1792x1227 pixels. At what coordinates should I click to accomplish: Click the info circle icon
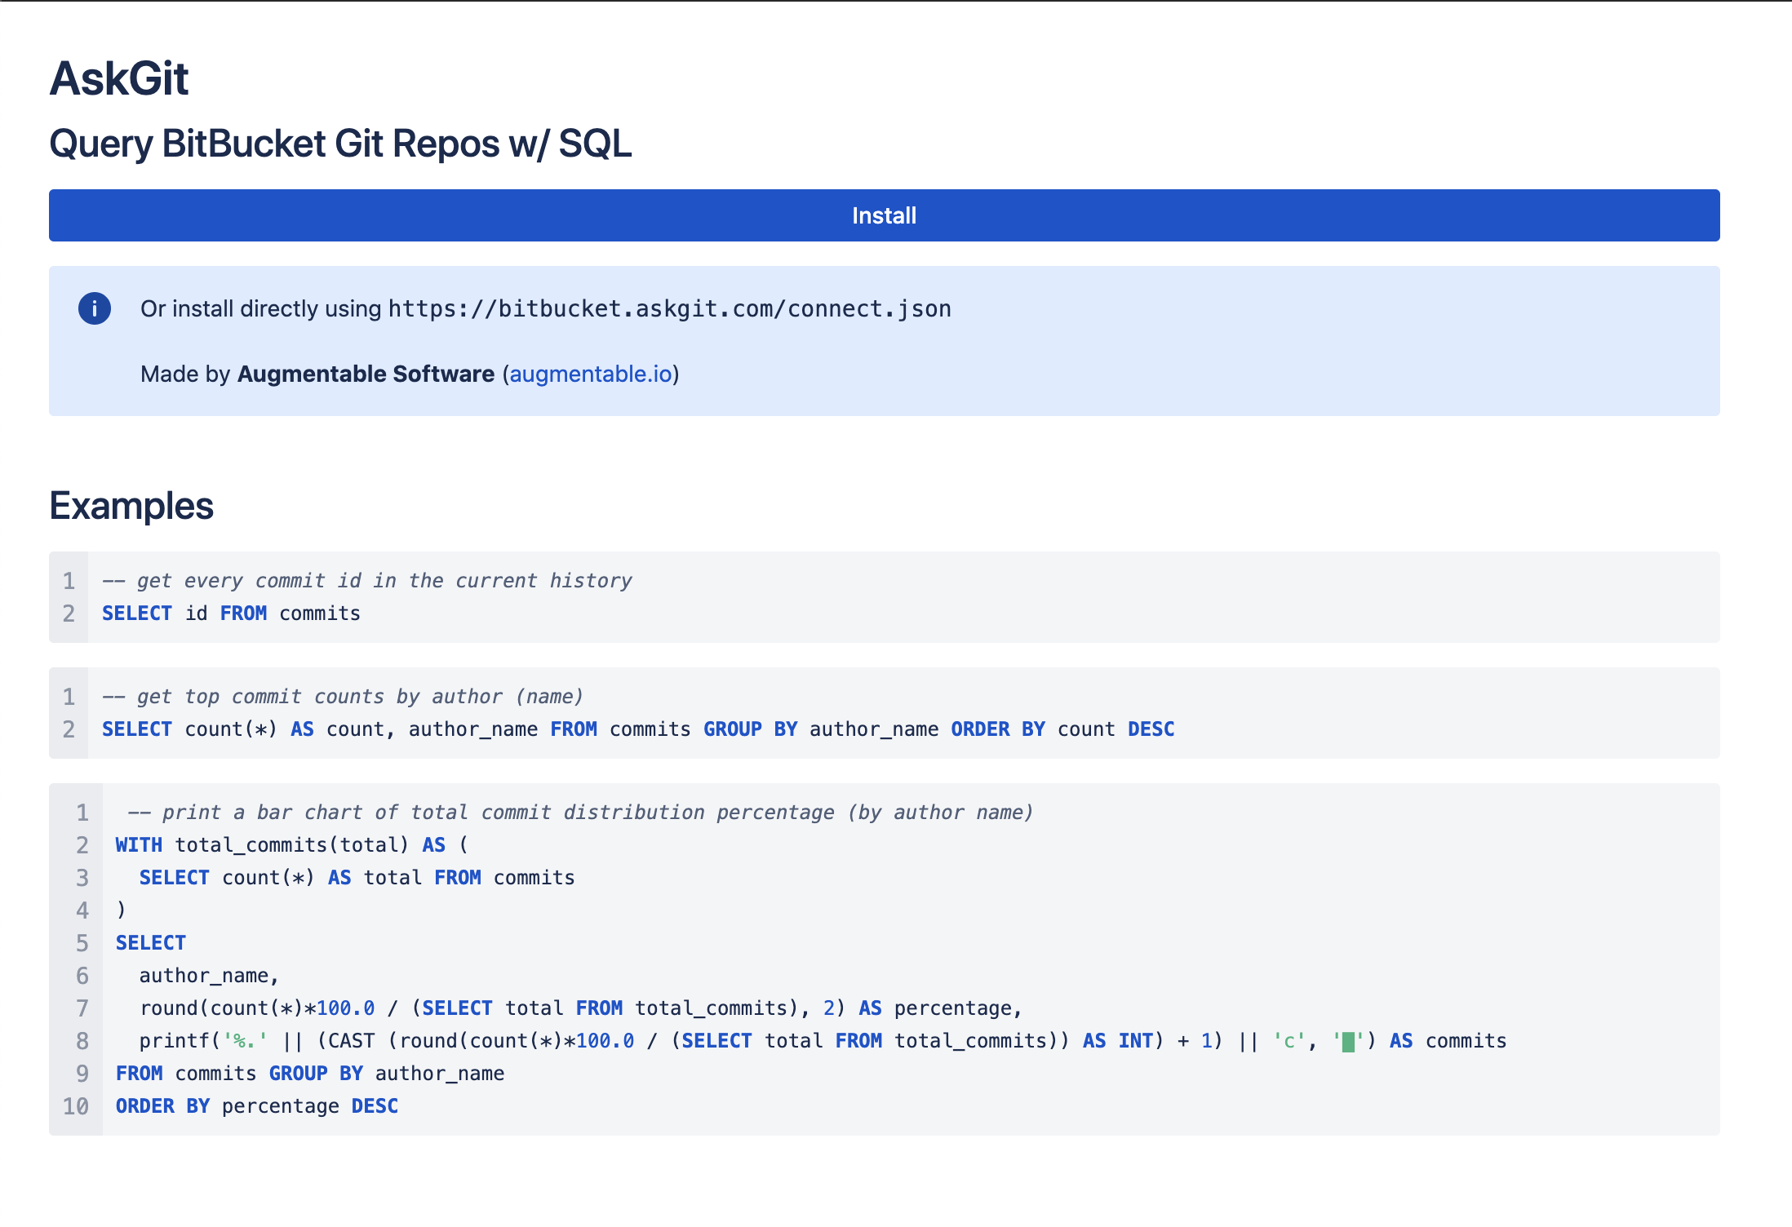pyautogui.click(x=95, y=308)
